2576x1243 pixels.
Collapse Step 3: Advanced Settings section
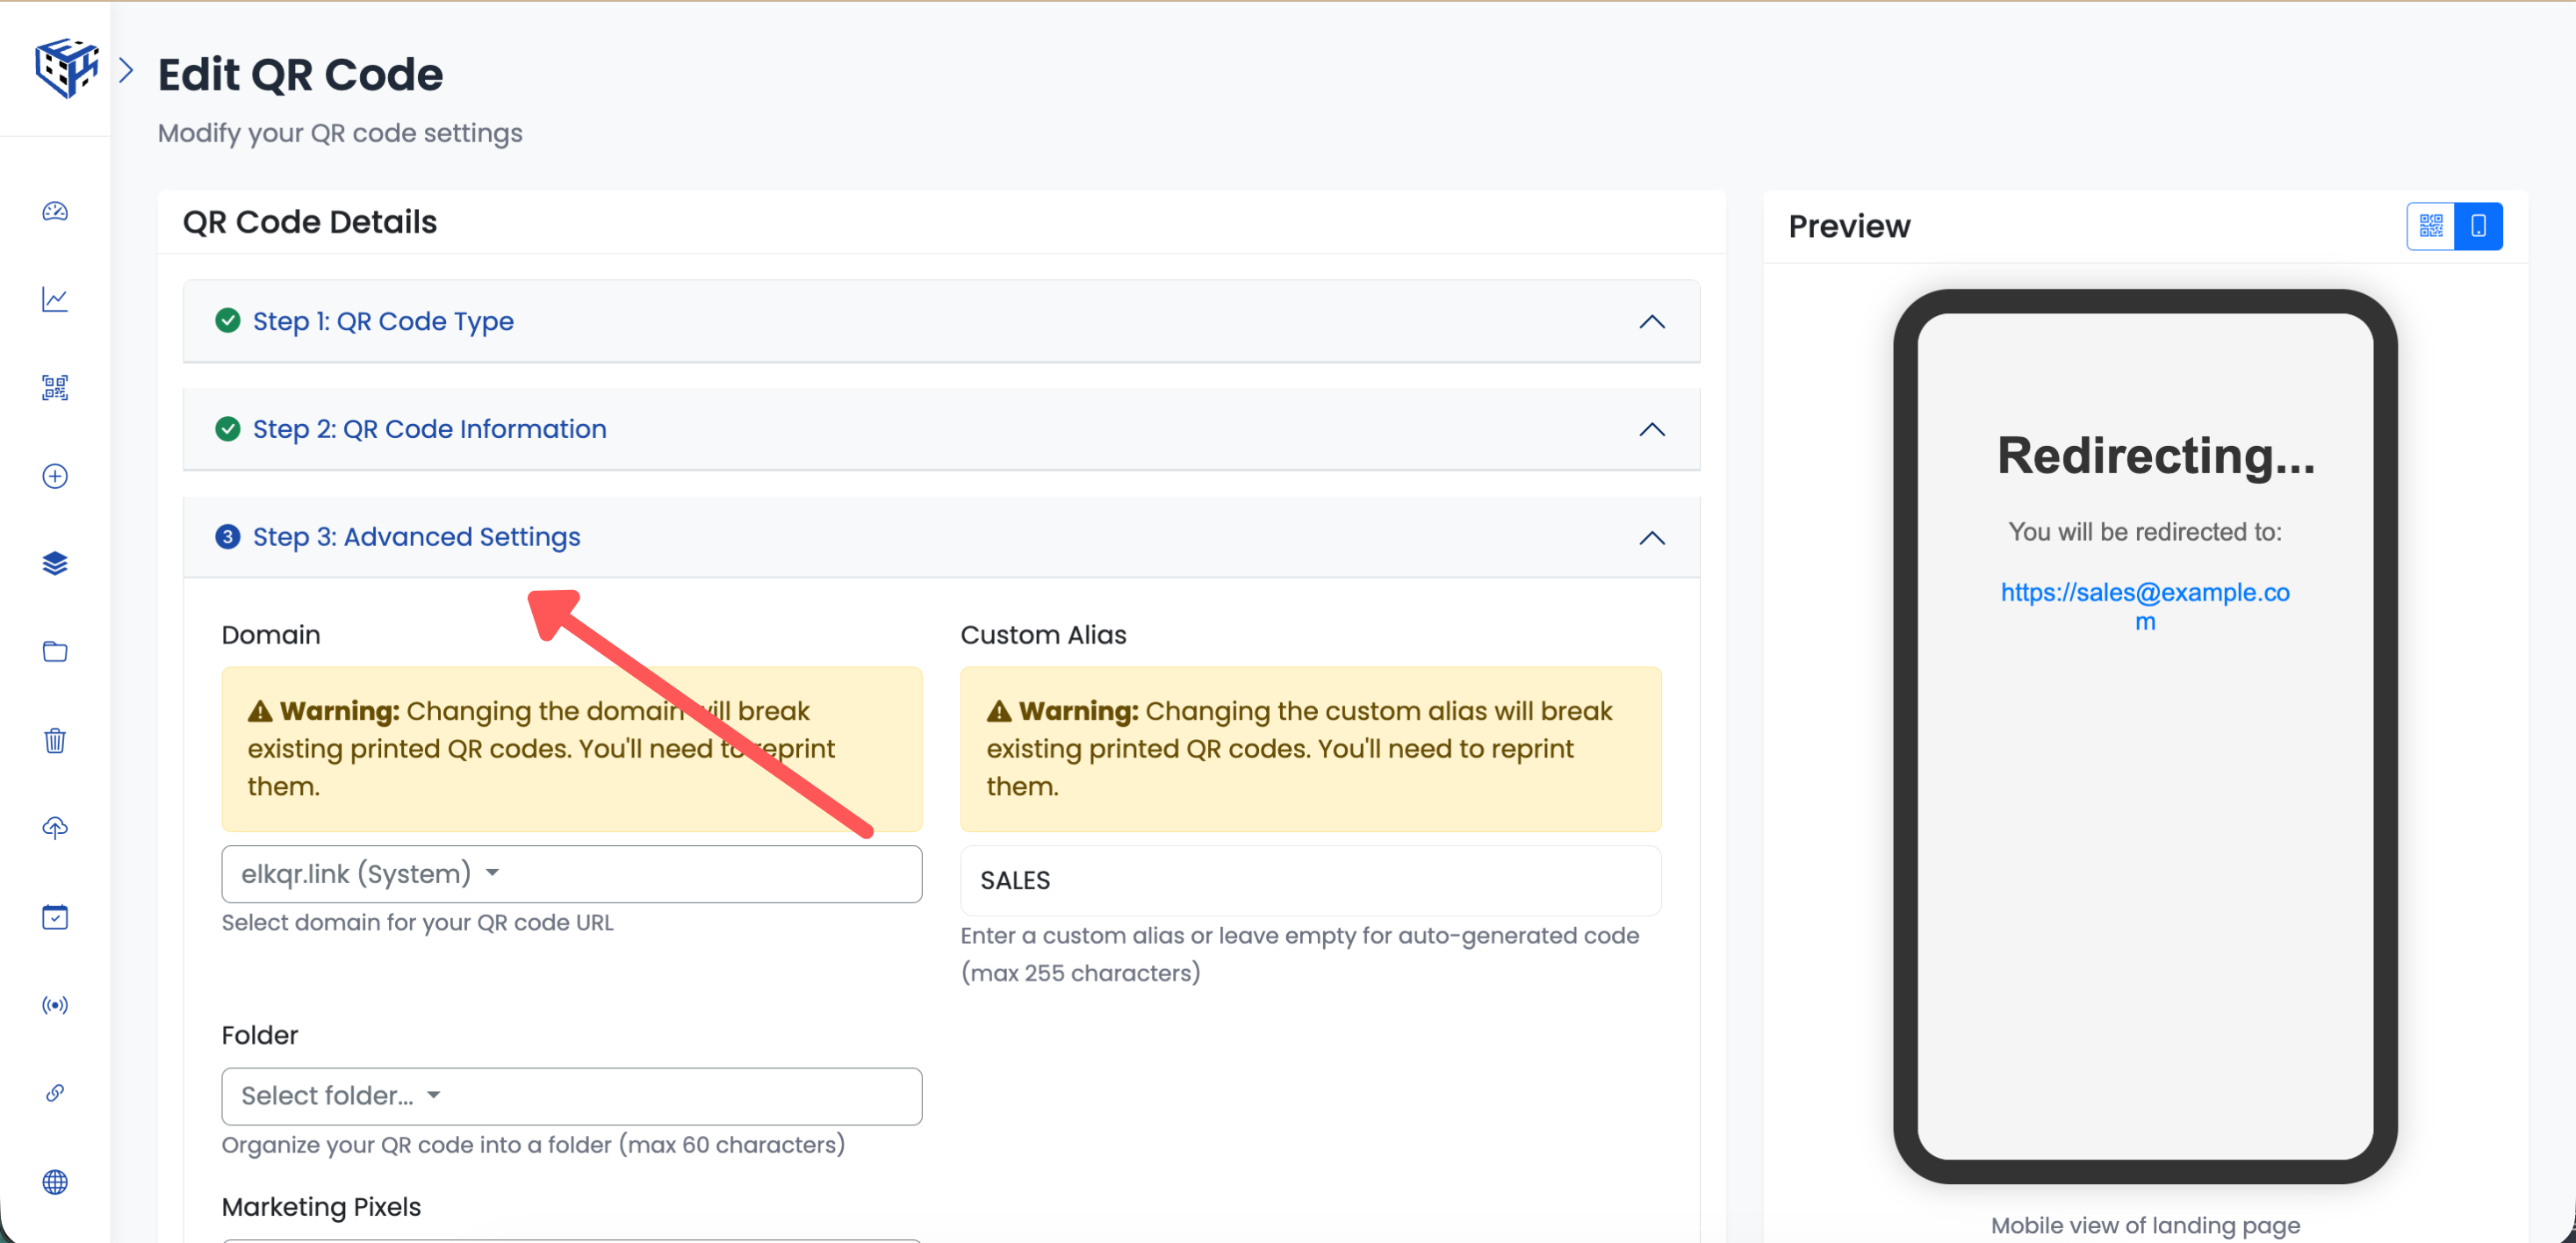(1651, 537)
